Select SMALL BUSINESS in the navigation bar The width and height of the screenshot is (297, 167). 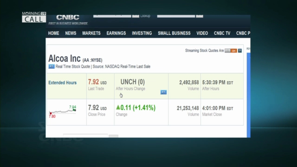coord(174,33)
